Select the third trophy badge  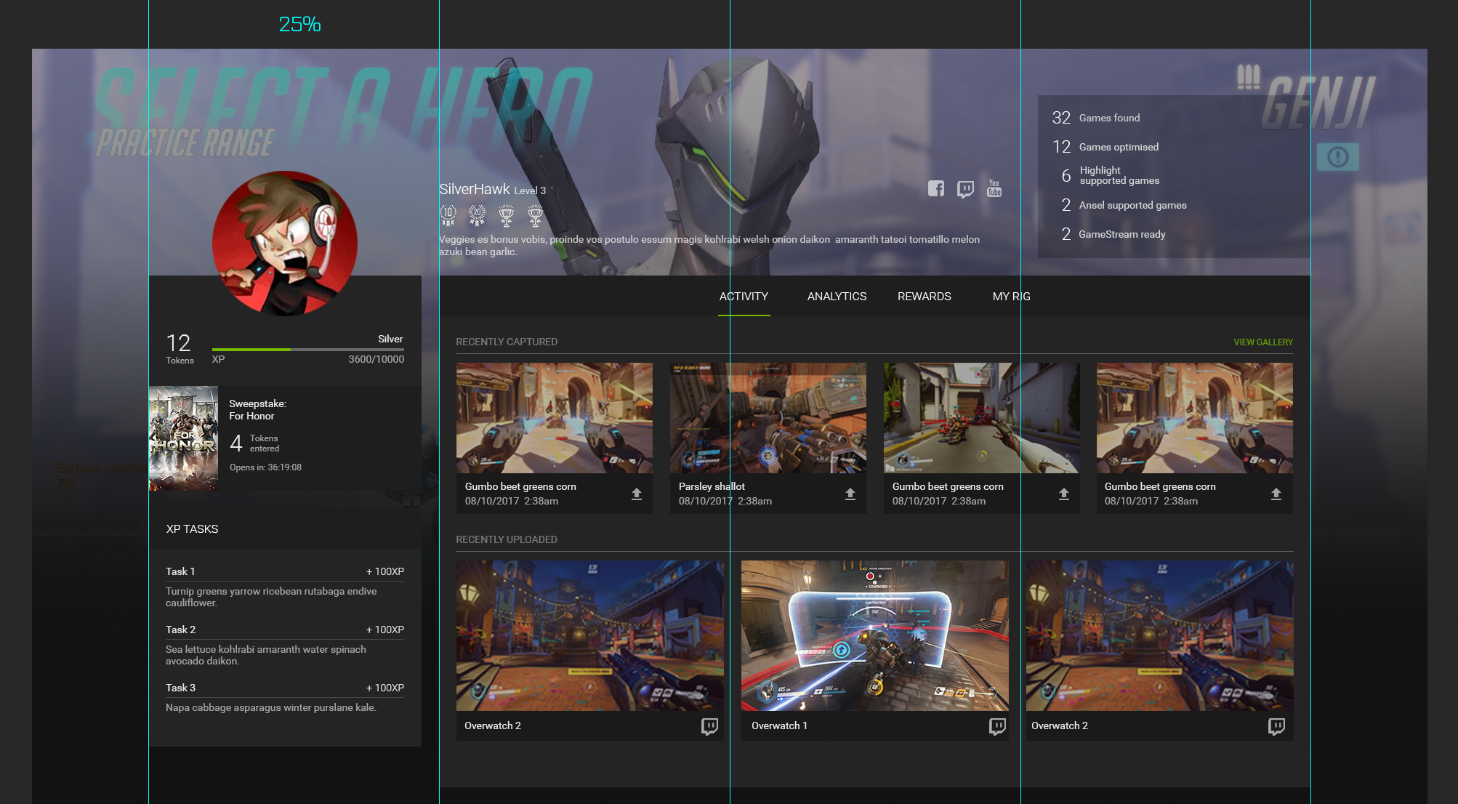pyautogui.click(x=507, y=215)
